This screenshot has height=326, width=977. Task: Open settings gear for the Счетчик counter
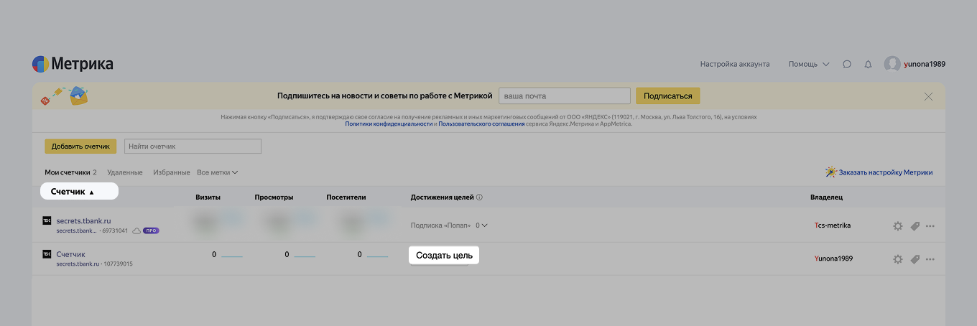(897, 259)
